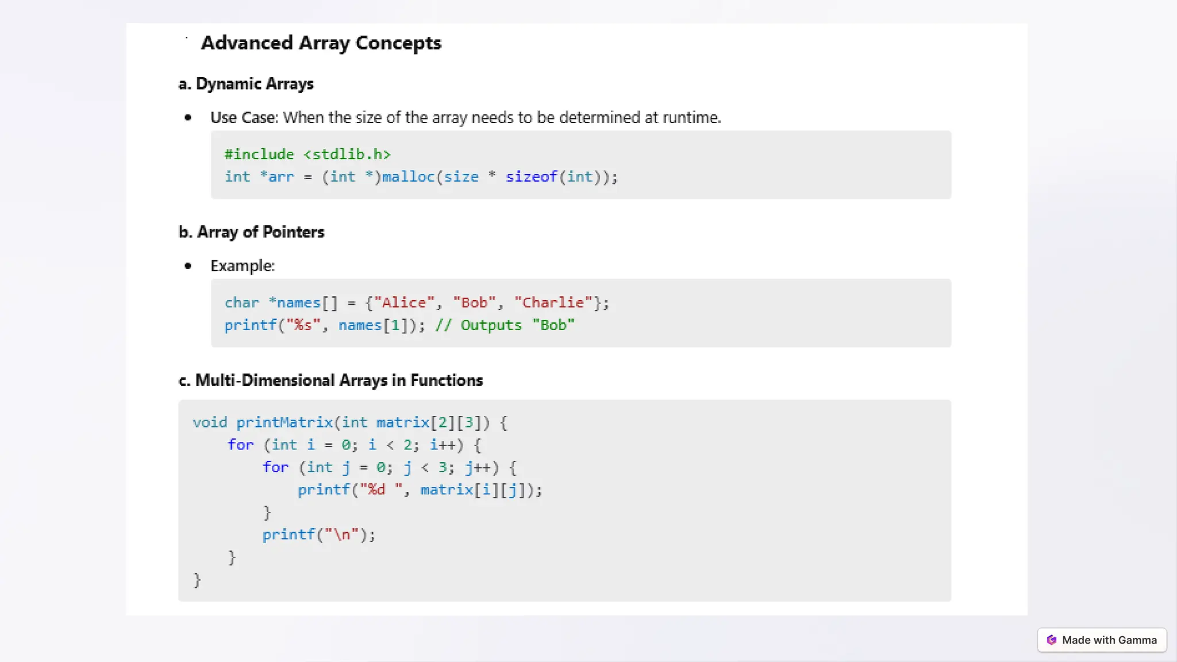Select the a. Dynamic Arrays heading
The image size is (1177, 662).
[246, 84]
